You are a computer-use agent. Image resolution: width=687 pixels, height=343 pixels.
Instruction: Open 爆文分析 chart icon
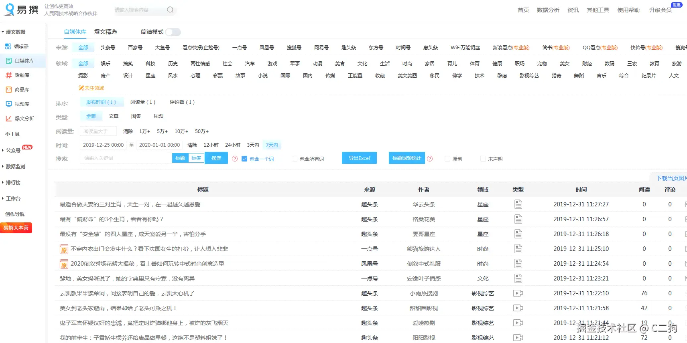(x=9, y=119)
